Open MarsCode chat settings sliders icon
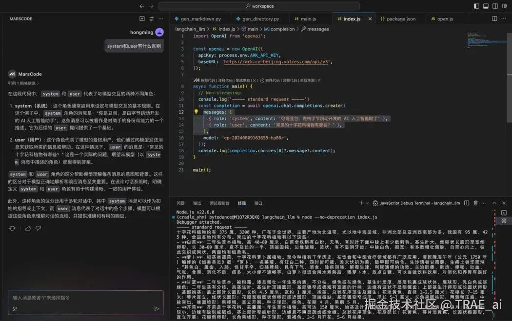512x321 pixels. pos(152,19)
